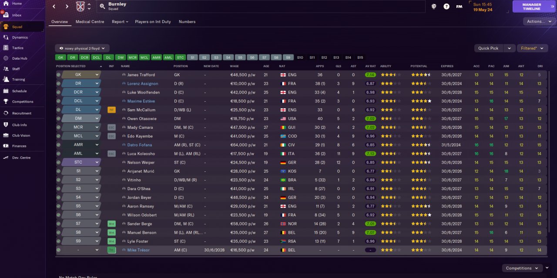
Task: Open the Competitions dropdown at bottom
Action: tap(521, 268)
